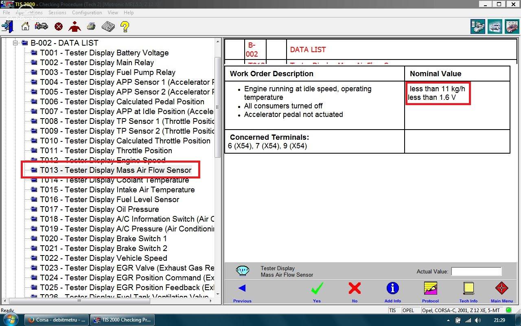521x326 pixels.
Task: Select T002 Tester Display Main Relay
Action: click(97, 62)
